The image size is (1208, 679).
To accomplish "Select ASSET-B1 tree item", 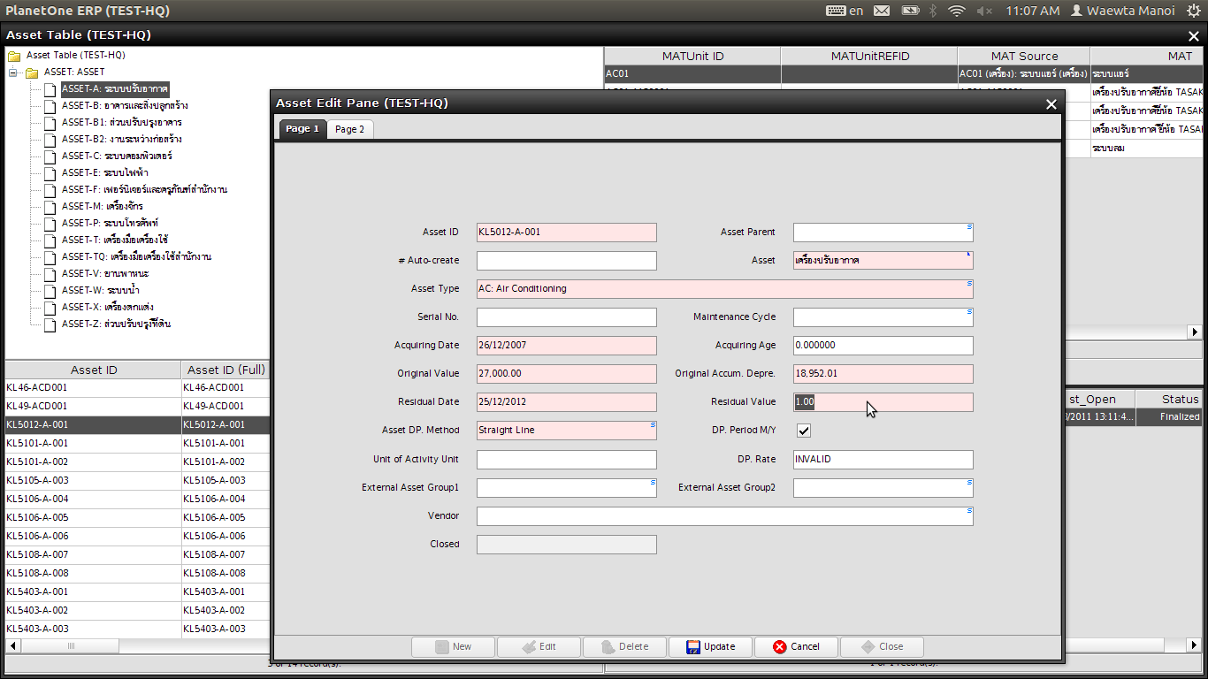I will (121, 123).
